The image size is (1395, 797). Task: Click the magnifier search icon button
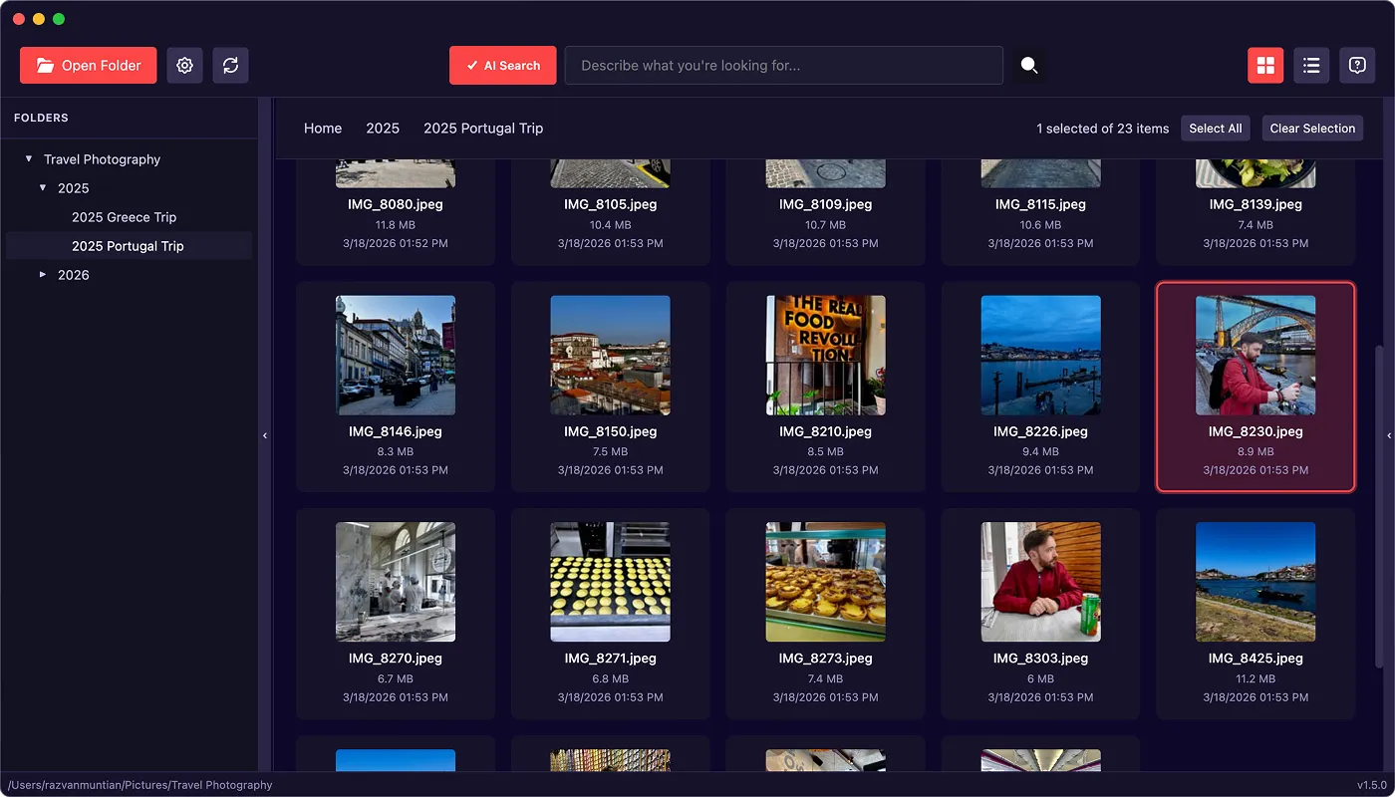coord(1029,66)
